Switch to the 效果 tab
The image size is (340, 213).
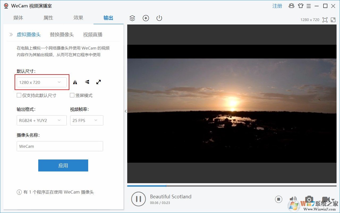click(78, 18)
